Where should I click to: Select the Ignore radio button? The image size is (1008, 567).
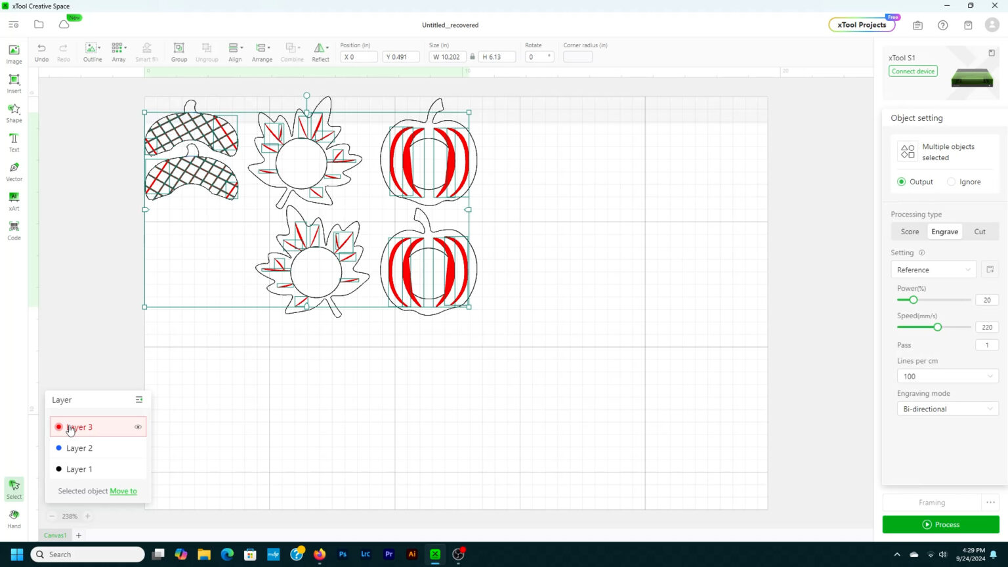coord(951,182)
